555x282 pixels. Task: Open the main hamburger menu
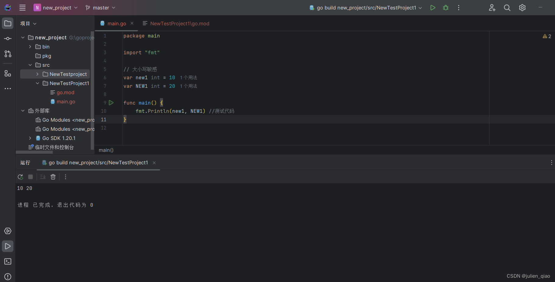coord(23,8)
